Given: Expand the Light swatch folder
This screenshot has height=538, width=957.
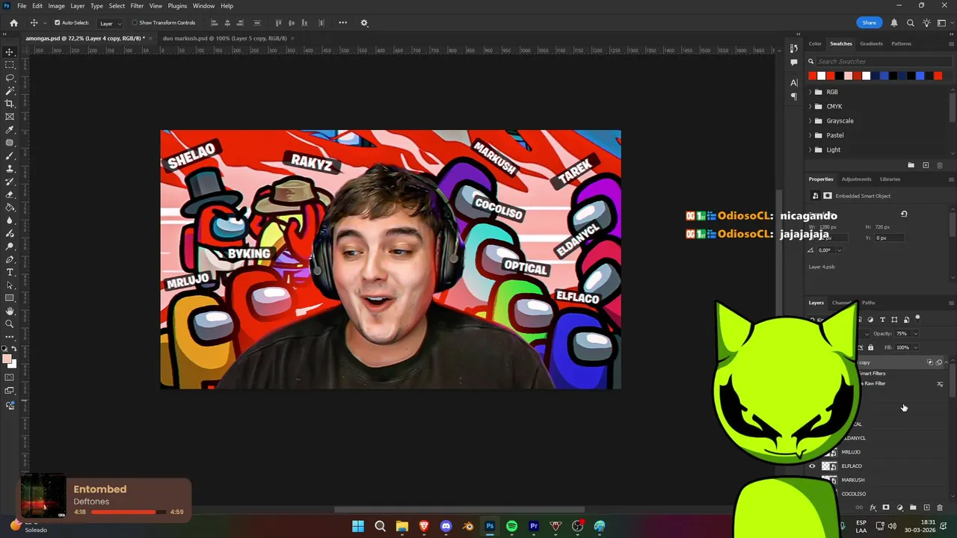Looking at the screenshot, I should (810, 149).
